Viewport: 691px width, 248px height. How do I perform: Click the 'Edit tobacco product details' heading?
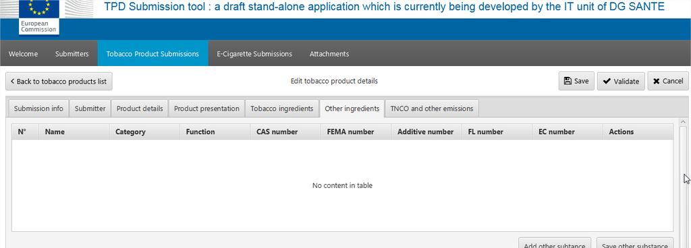point(334,81)
